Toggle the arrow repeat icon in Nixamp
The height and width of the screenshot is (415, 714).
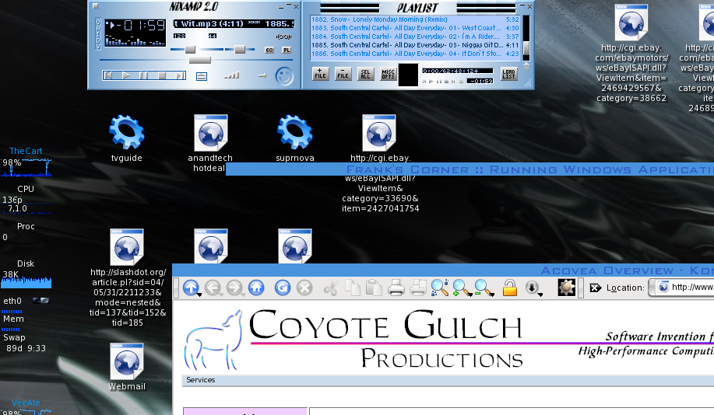point(262,76)
